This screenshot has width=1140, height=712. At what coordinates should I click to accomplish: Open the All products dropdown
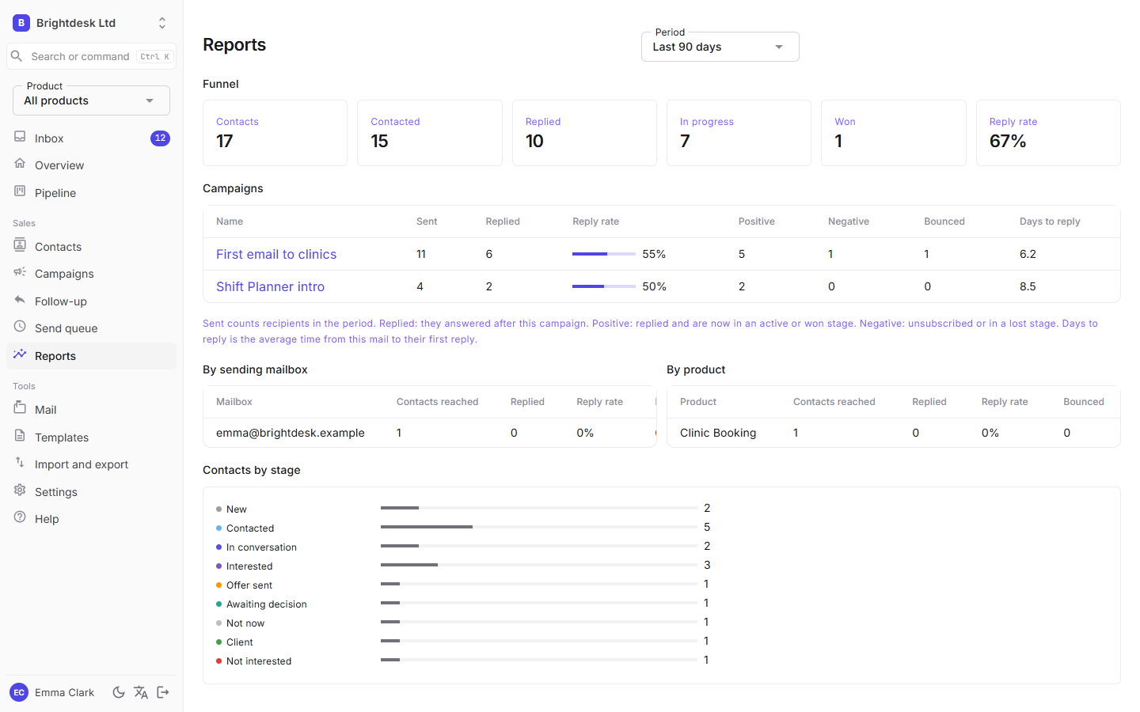pos(91,100)
